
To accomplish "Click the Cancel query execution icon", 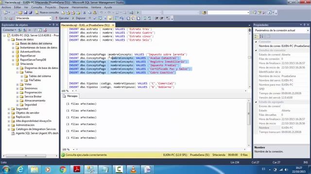I will coord(89,18).
